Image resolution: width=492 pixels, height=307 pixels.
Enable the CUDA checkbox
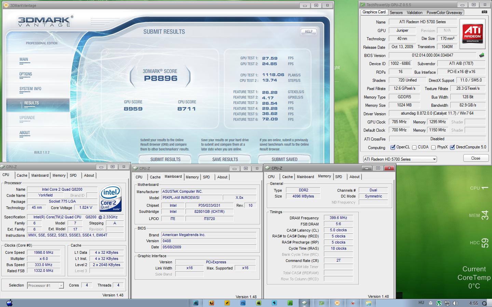coord(414,147)
